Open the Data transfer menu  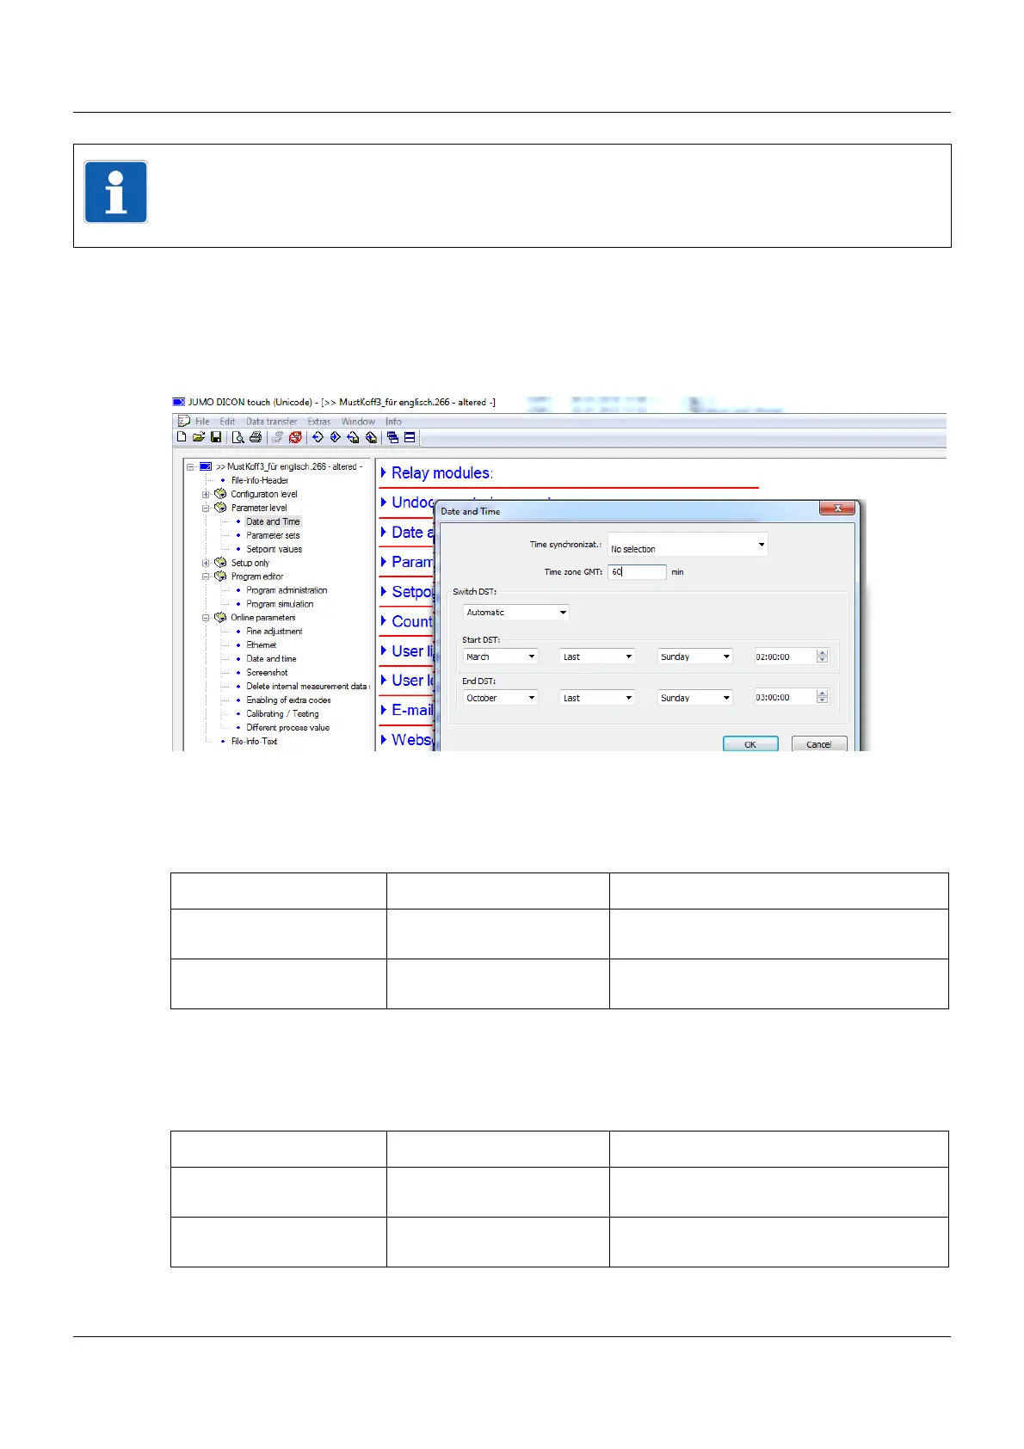pyautogui.click(x=272, y=422)
